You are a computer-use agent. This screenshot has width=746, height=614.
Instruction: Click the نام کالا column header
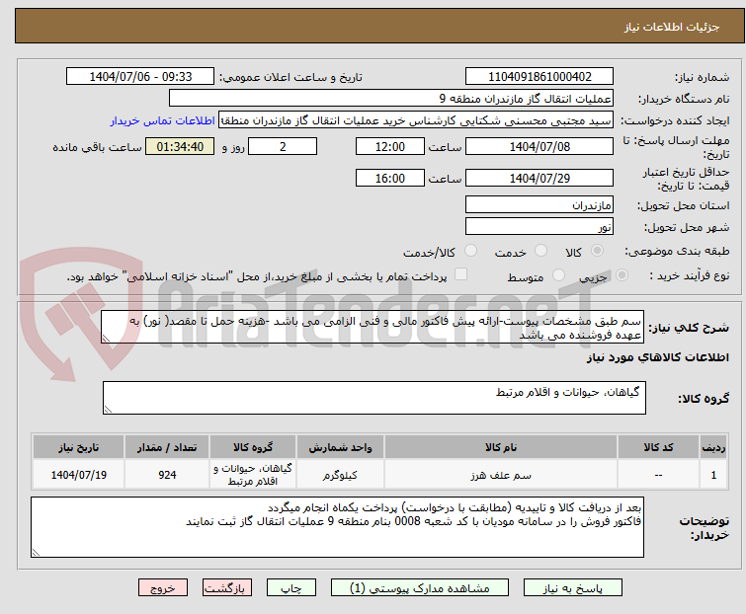501,447
